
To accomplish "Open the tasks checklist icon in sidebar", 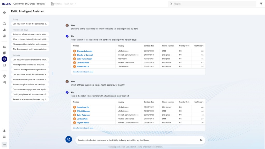I will (4, 65).
